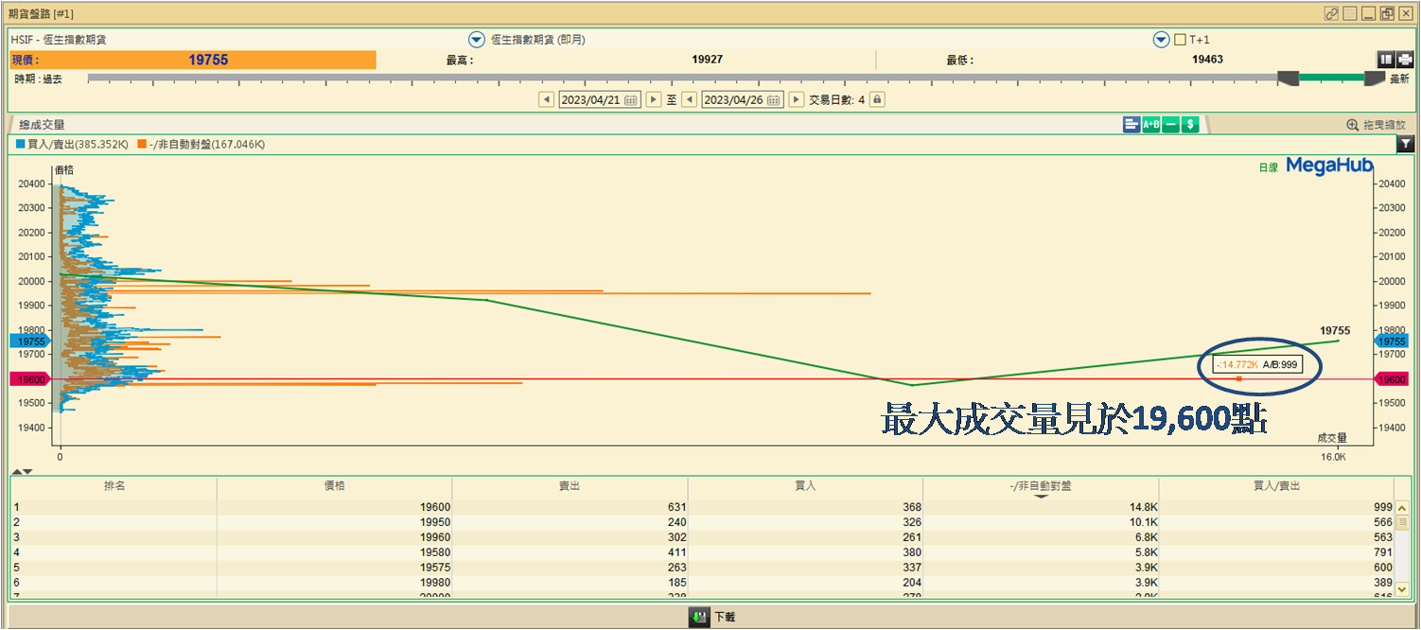
Task: Open calendar picker for start date 2023/04/21
Action: (631, 99)
